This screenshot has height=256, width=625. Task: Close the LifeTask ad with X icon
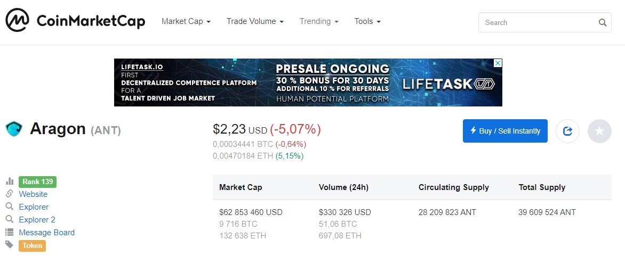click(498, 63)
